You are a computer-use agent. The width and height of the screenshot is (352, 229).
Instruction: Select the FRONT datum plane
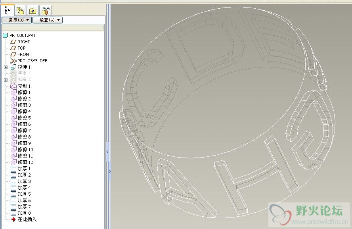(24, 54)
